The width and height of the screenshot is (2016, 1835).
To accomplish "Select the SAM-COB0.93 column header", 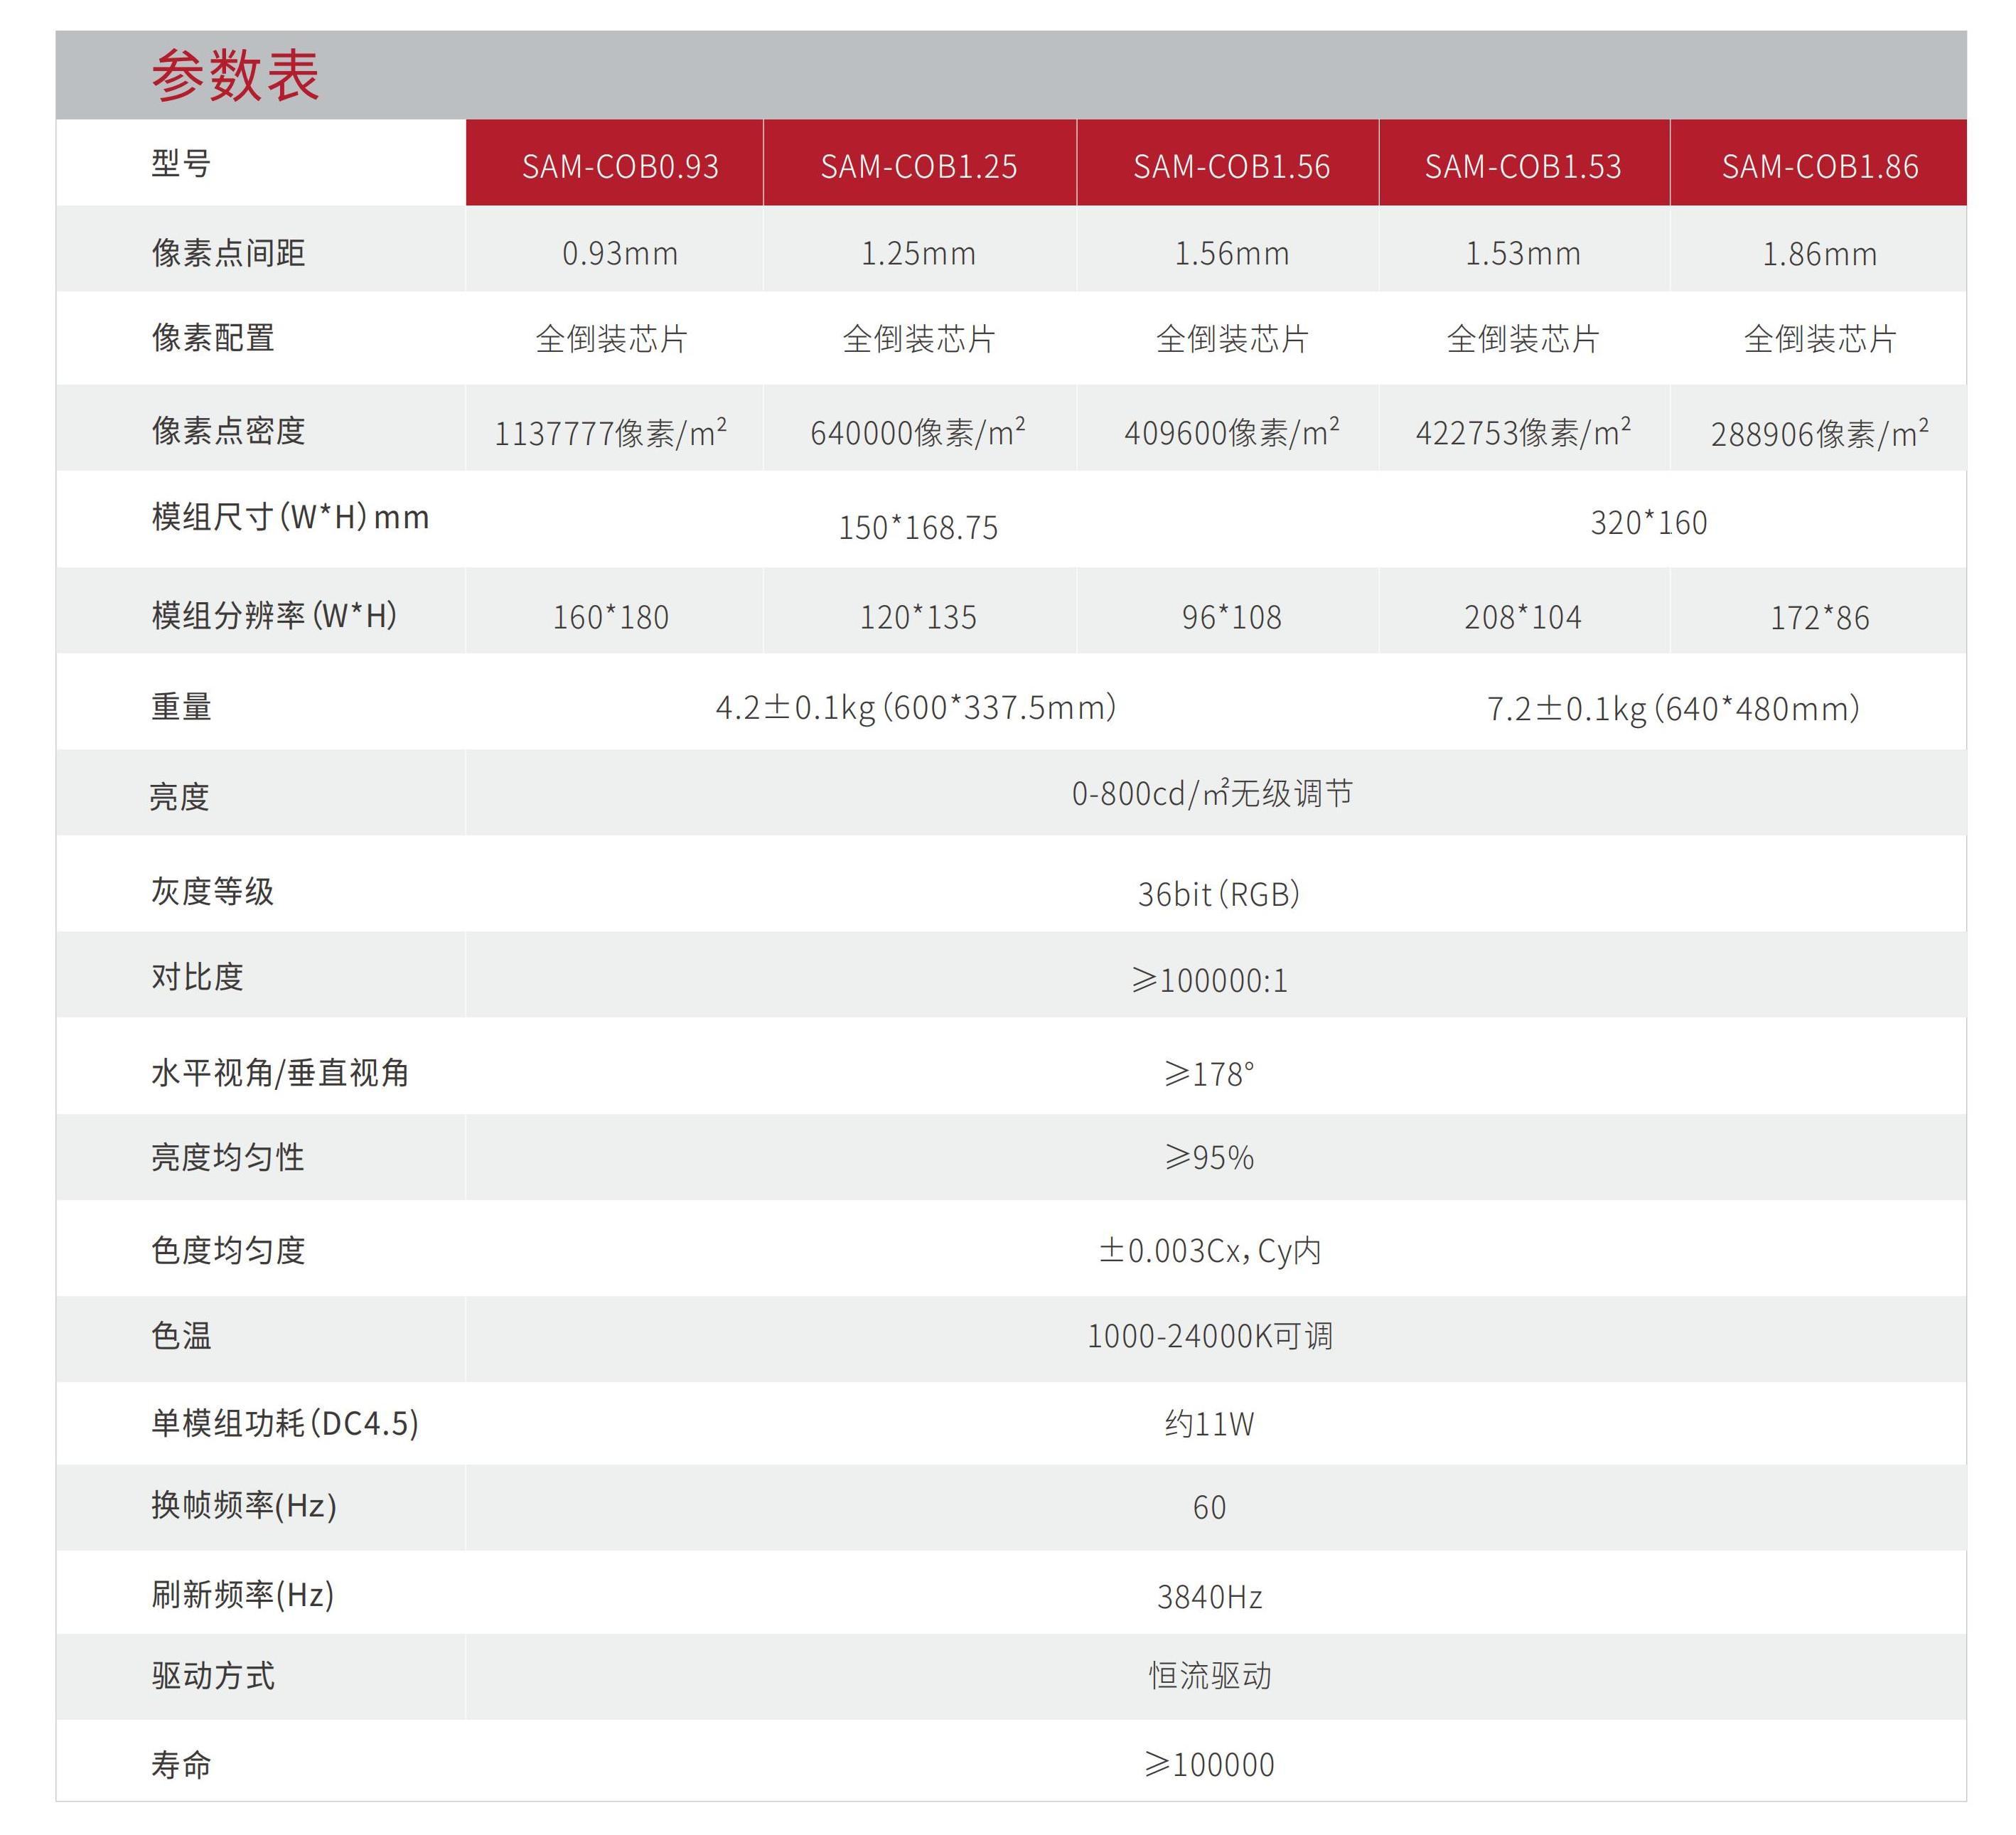I will tap(620, 166).
